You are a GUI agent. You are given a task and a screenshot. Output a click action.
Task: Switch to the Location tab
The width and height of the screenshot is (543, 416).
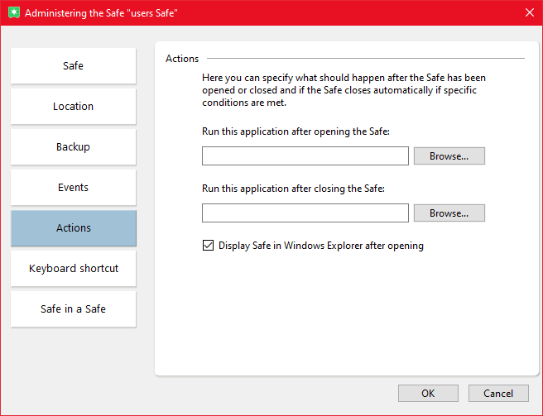[73, 107]
